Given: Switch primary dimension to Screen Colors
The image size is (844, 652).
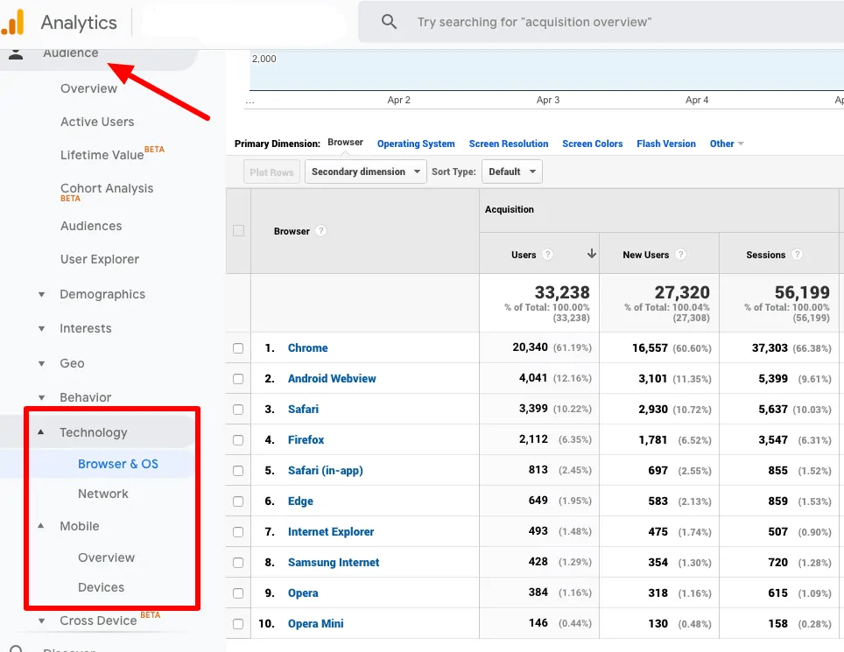Looking at the screenshot, I should click(x=592, y=144).
